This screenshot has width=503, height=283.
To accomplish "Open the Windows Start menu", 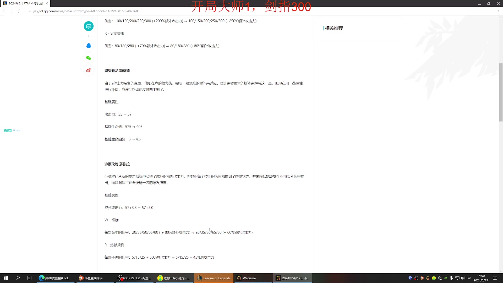I will tap(5, 278).
